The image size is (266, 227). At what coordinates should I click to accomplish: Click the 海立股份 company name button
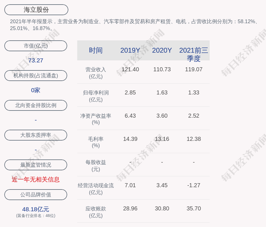click(x=36, y=10)
